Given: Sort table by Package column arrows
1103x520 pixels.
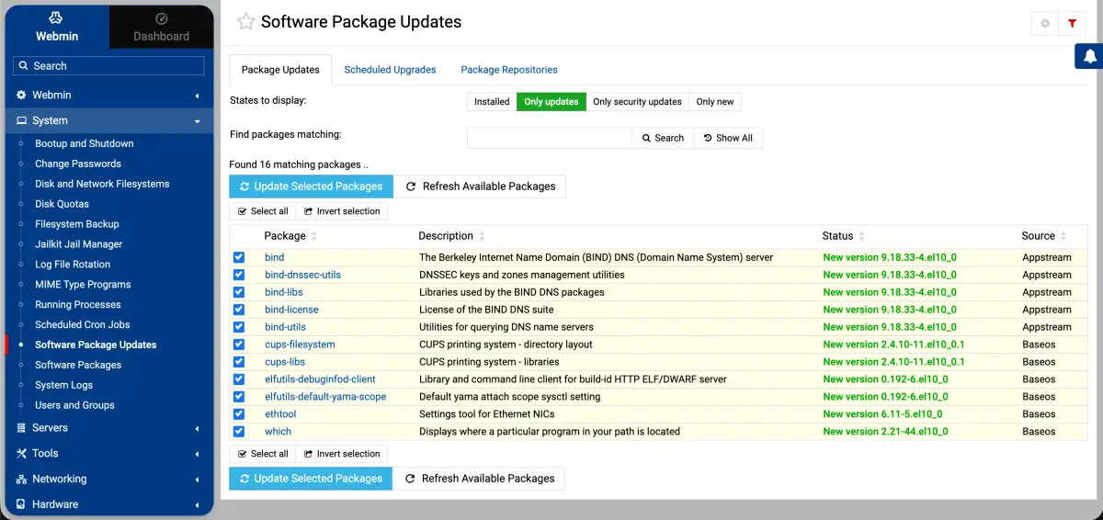Looking at the screenshot, I should click(314, 236).
